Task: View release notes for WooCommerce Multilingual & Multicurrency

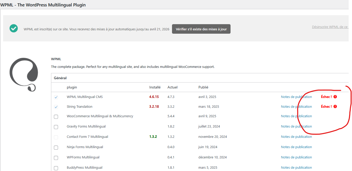Action: click(x=296, y=116)
